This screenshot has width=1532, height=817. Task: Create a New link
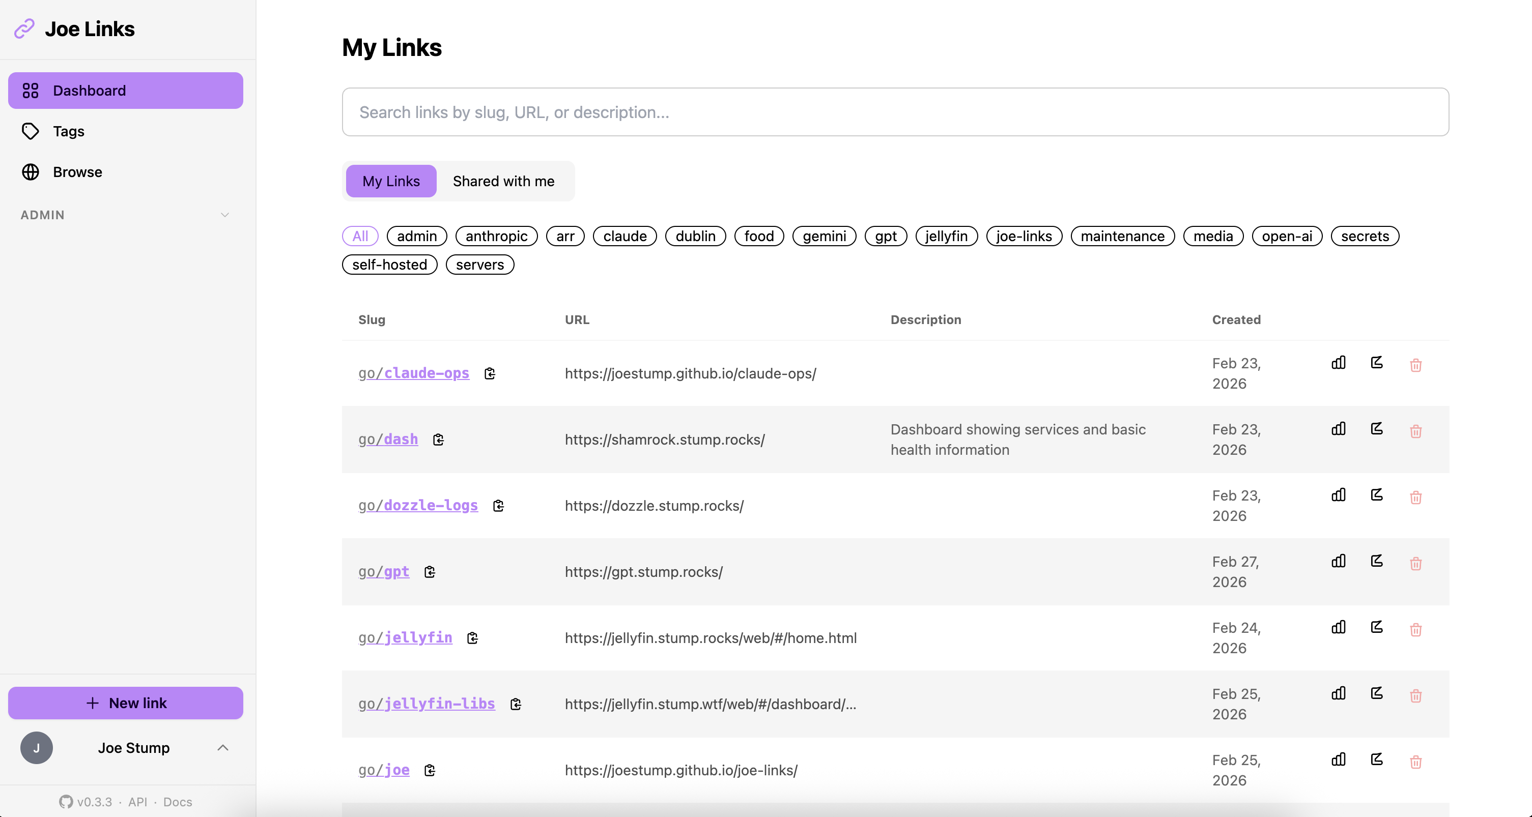click(125, 703)
